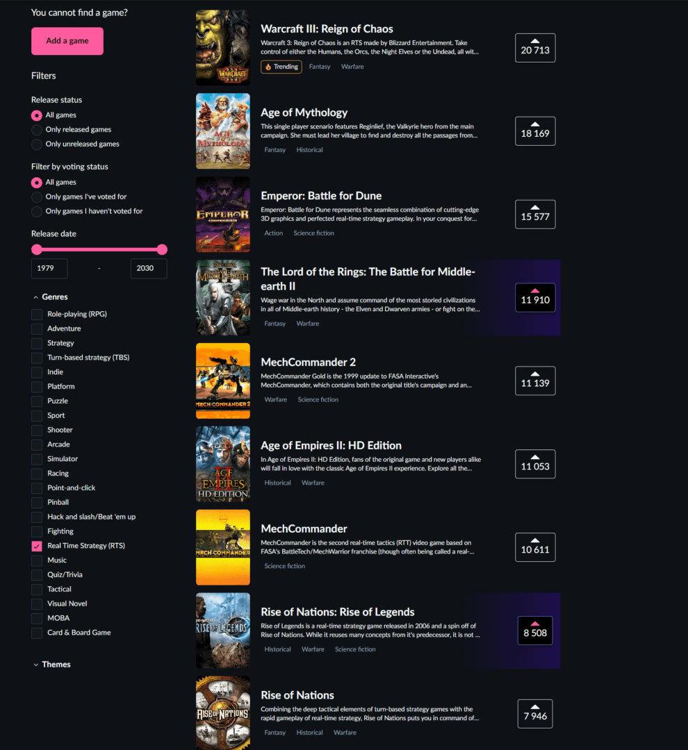Select Only unreleased games radio option
This screenshot has width=688, height=750.
coord(36,144)
